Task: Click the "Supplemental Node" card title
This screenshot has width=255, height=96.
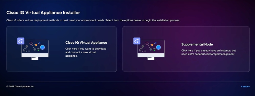Action: coord(197,44)
